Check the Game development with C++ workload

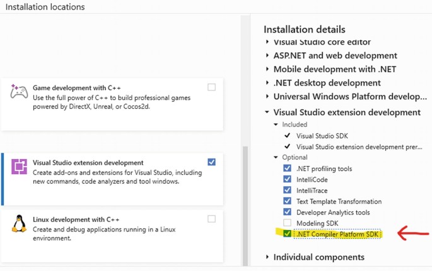click(x=212, y=87)
